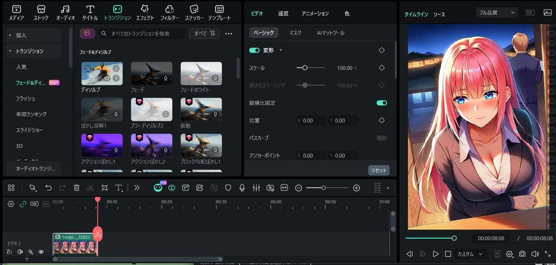The image size is (556, 265).
Task: Open the フィルター filters tab
Action: pos(170,13)
